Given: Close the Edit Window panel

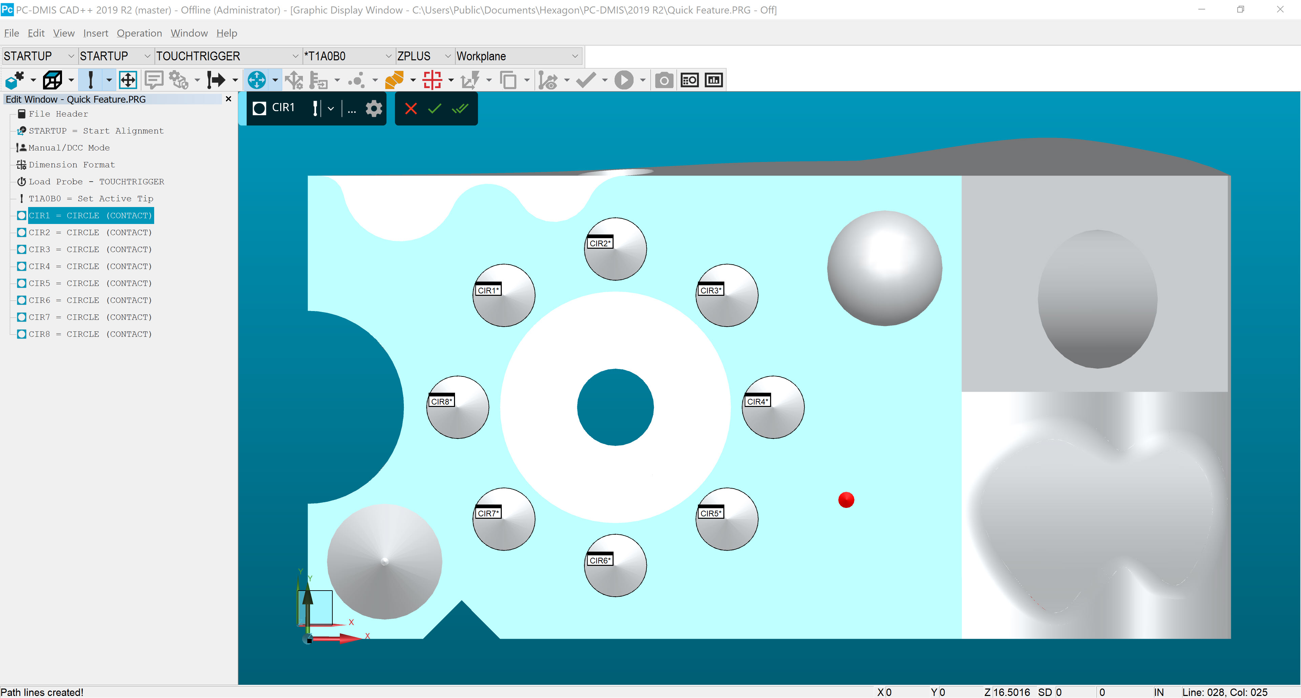Looking at the screenshot, I should point(228,99).
